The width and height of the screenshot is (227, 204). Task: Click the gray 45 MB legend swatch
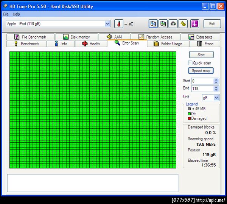[189, 109]
